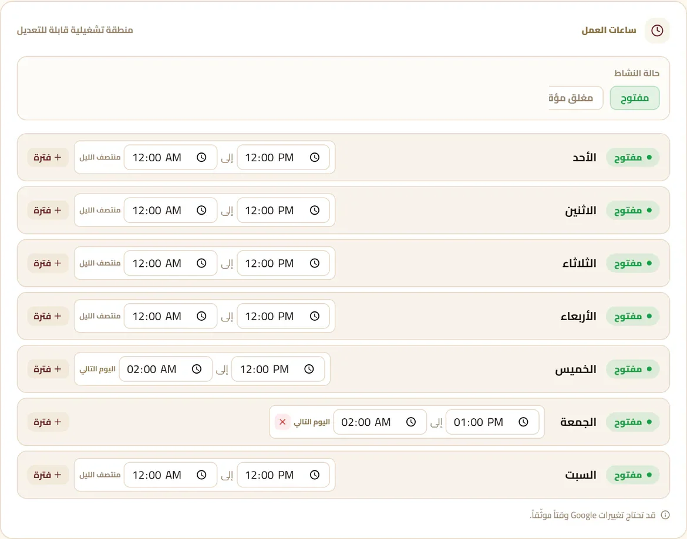687x539 pixels.
Task: Click the اليوم التالي label in الخميس row
Action: (x=97, y=369)
